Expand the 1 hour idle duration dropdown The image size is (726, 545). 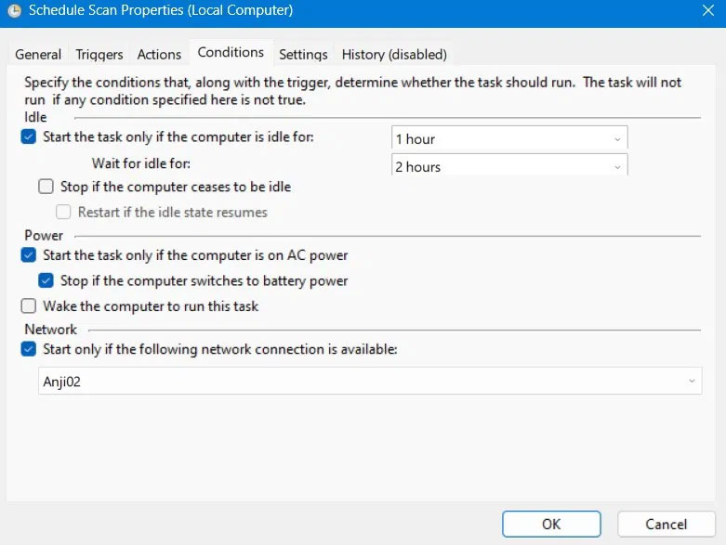pyautogui.click(x=509, y=138)
